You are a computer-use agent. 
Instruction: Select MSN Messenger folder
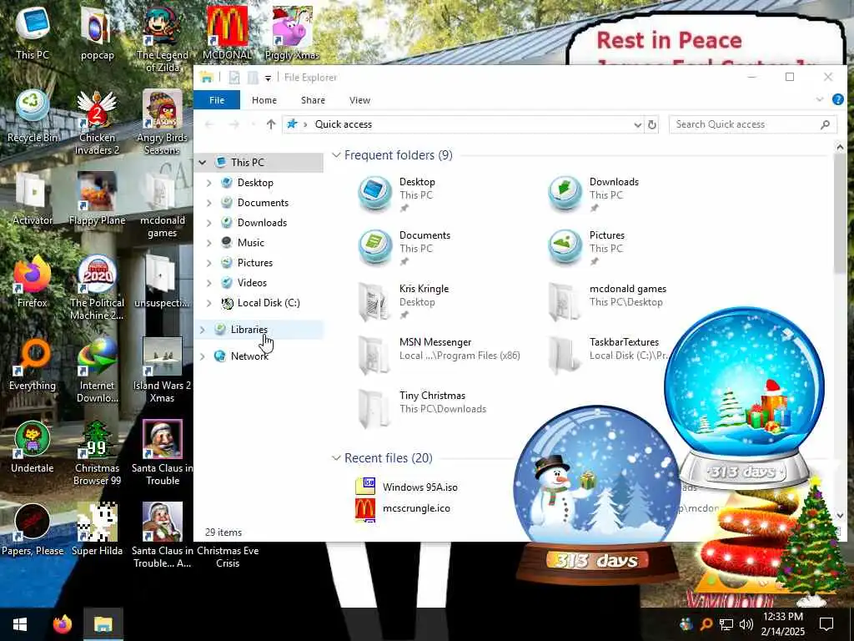(439, 354)
